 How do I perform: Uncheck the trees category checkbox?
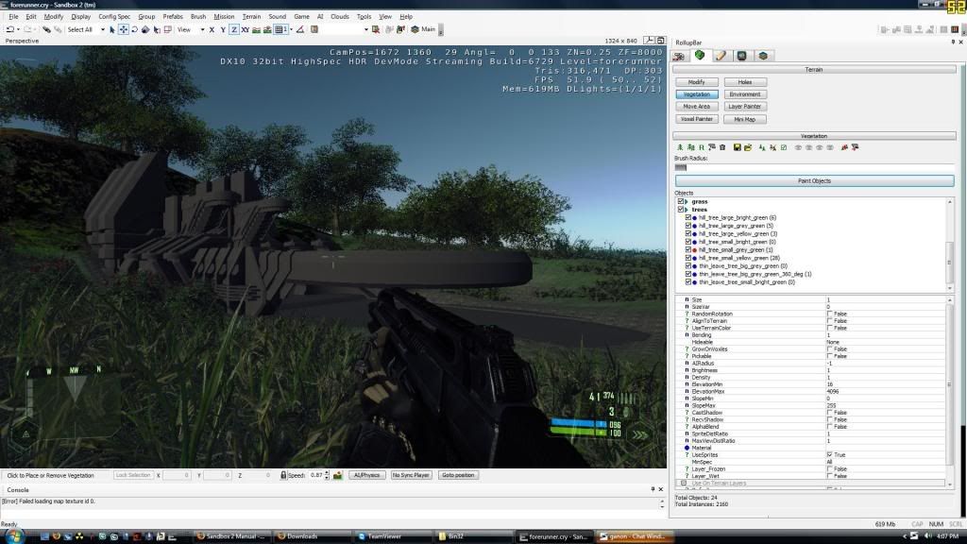(681, 210)
